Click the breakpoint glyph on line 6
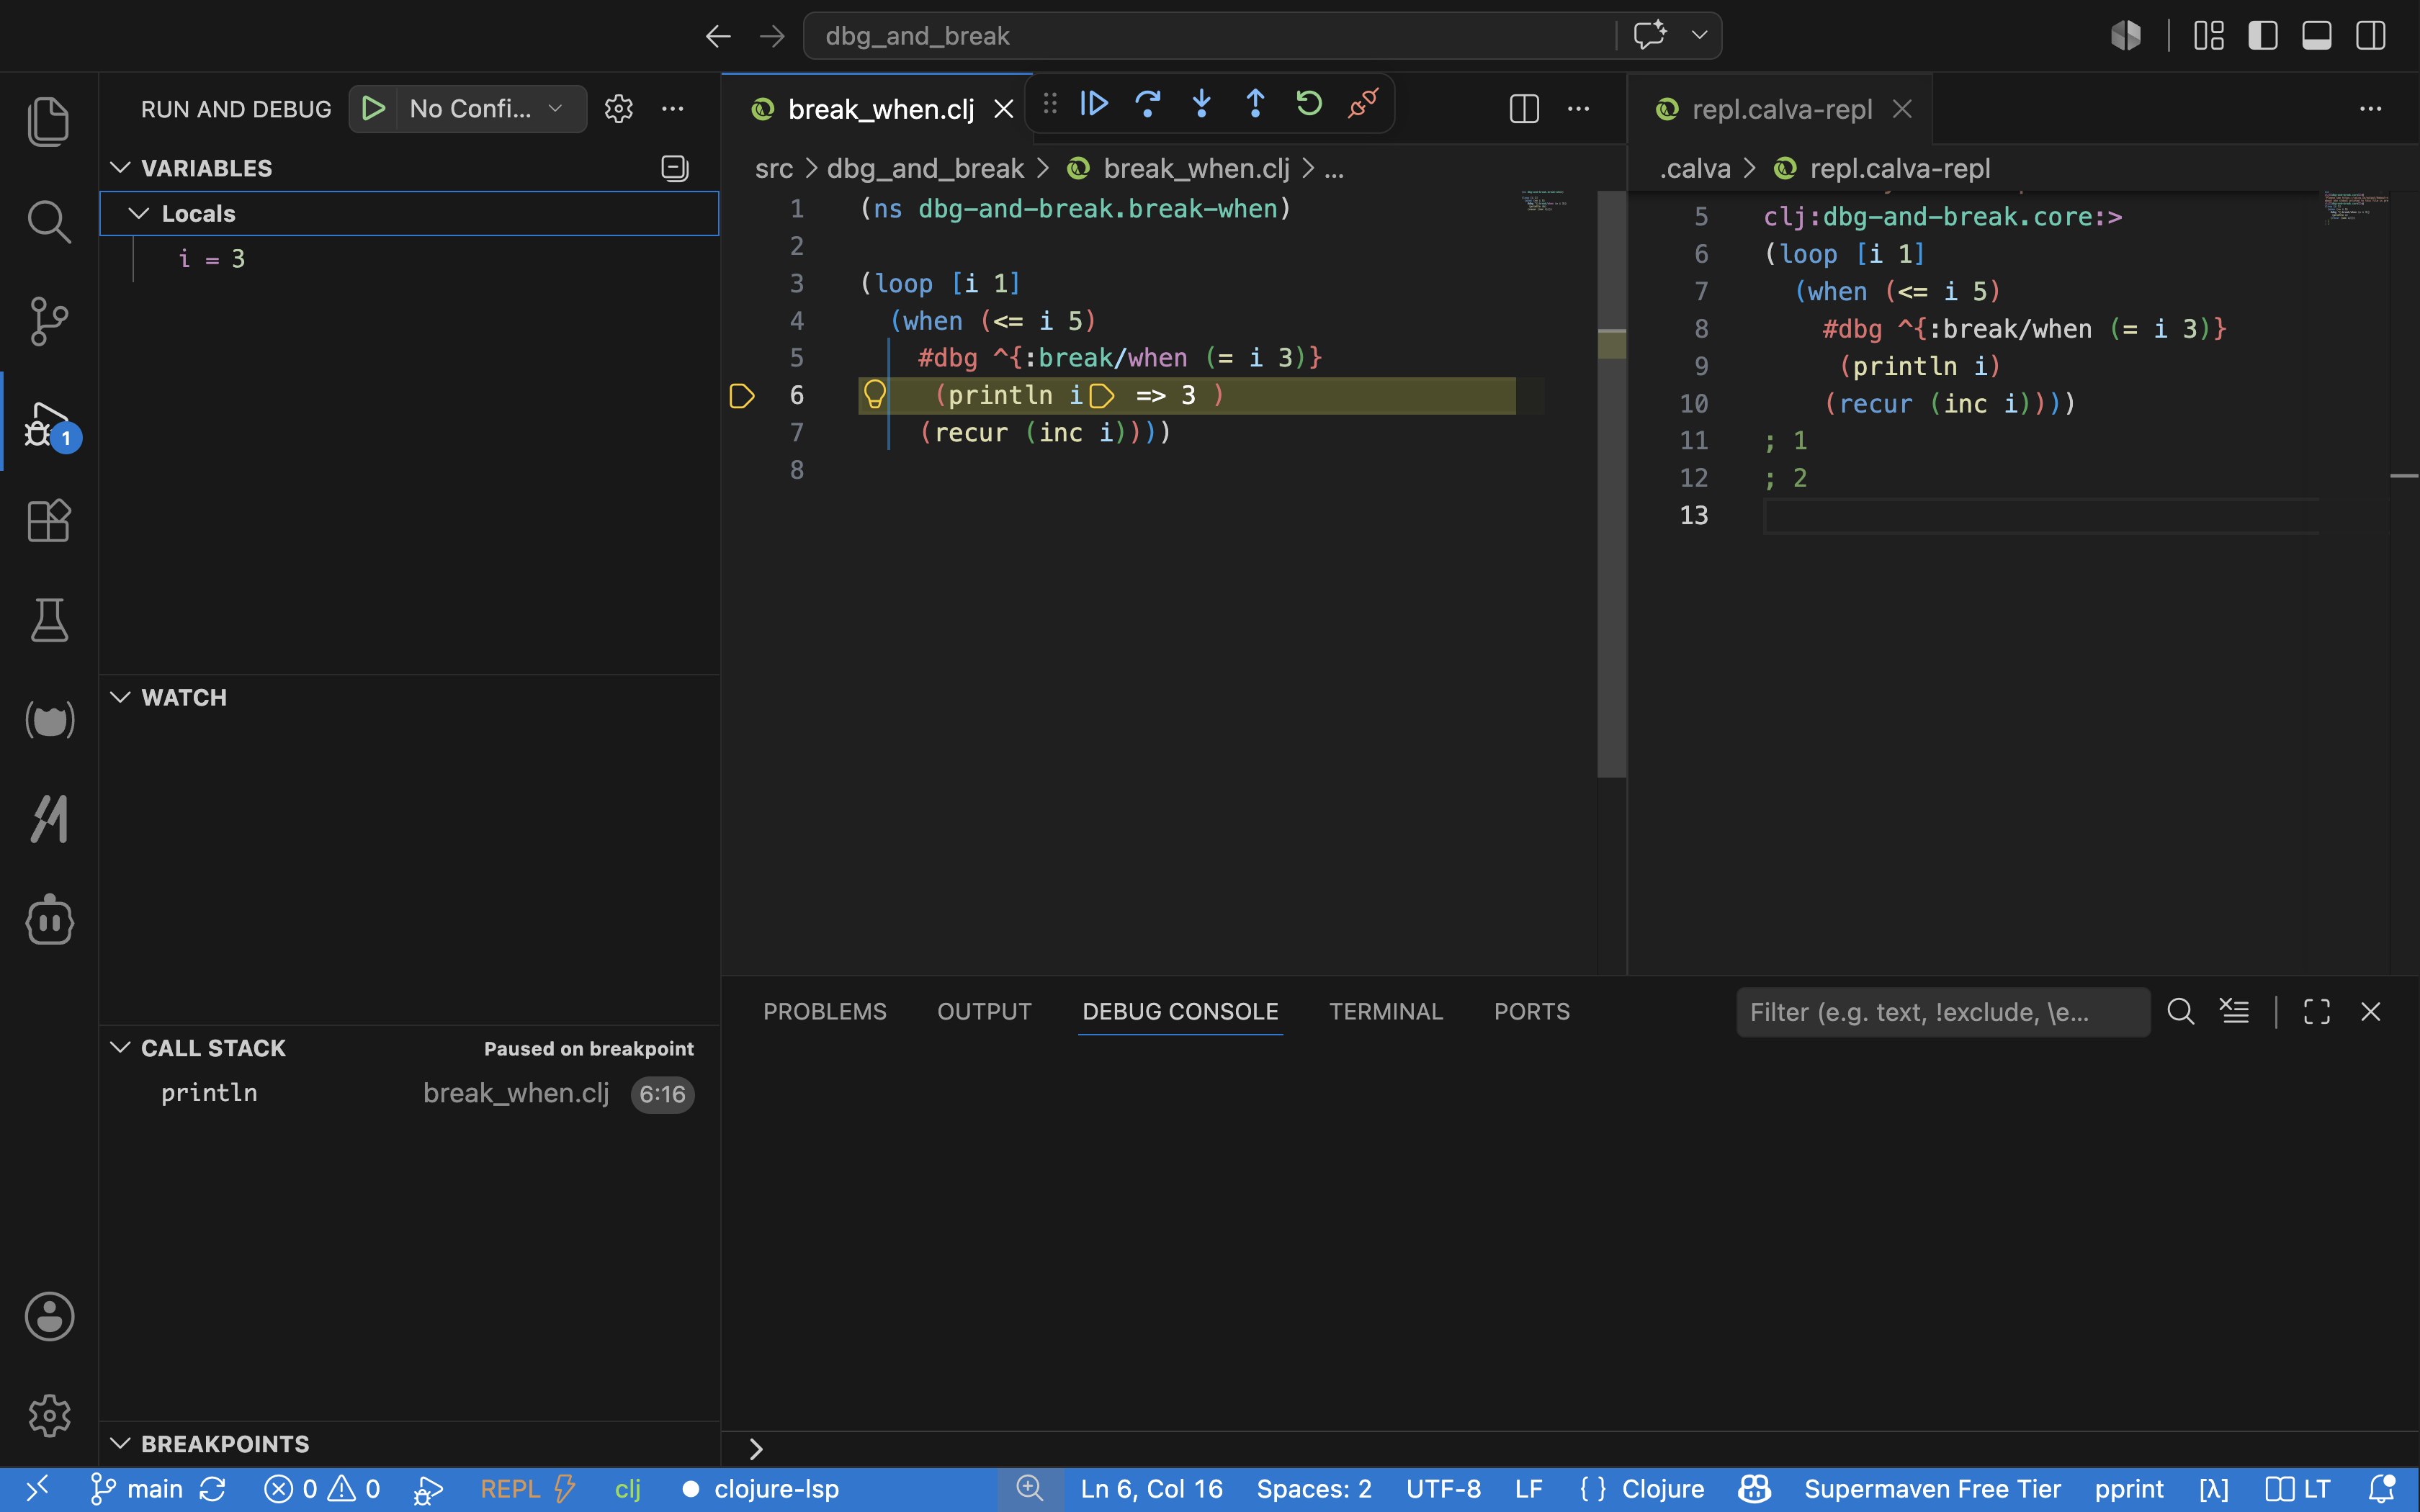Screen dimensions: 2420x1512 click(x=742, y=396)
